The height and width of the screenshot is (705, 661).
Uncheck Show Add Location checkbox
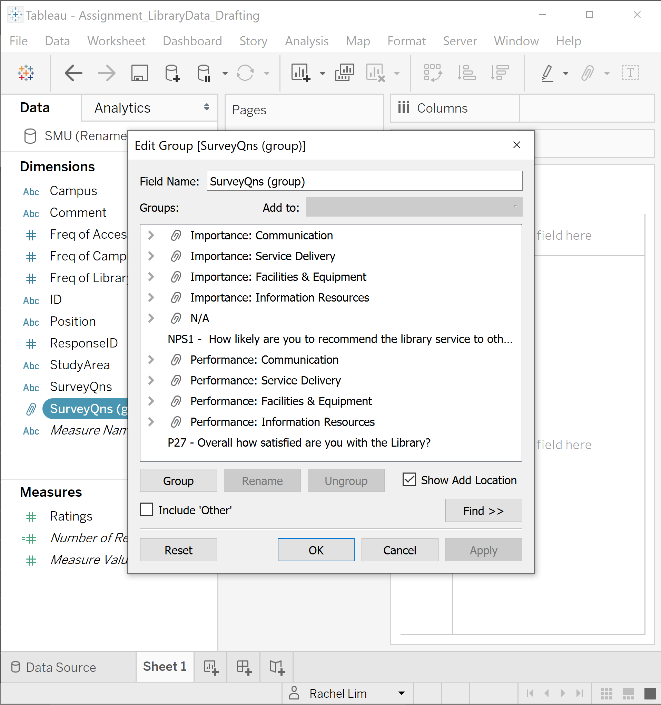[x=409, y=480]
